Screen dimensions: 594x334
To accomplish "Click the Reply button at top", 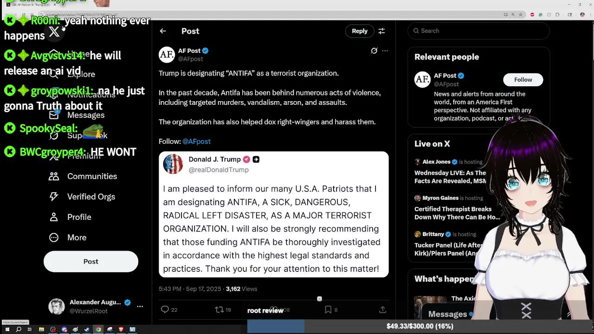I will point(360,31).
